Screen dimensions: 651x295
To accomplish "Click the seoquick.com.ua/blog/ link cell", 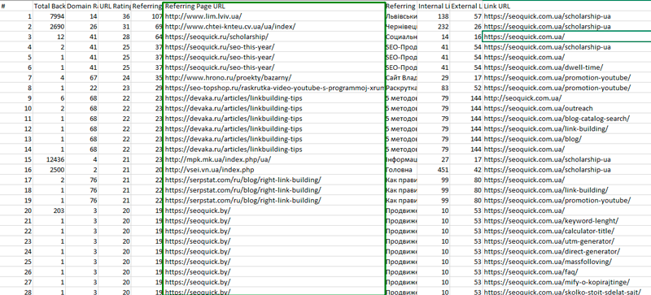I will point(566,139).
